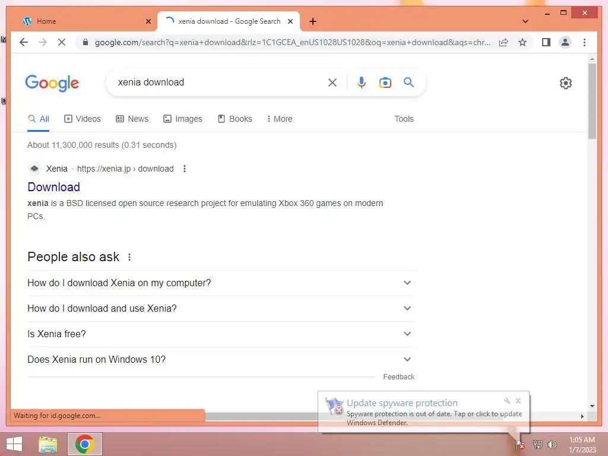
Task: Click xenia.jp download URL breadcrumb
Action: tap(125, 169)
